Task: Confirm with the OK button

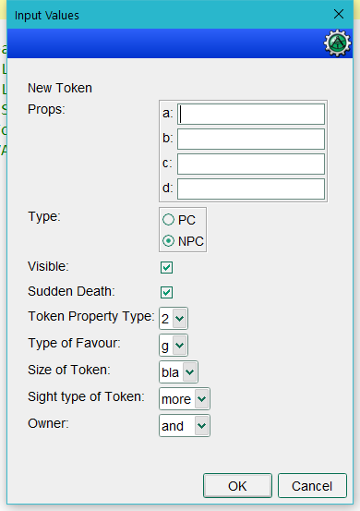Action: pos(237,485)
